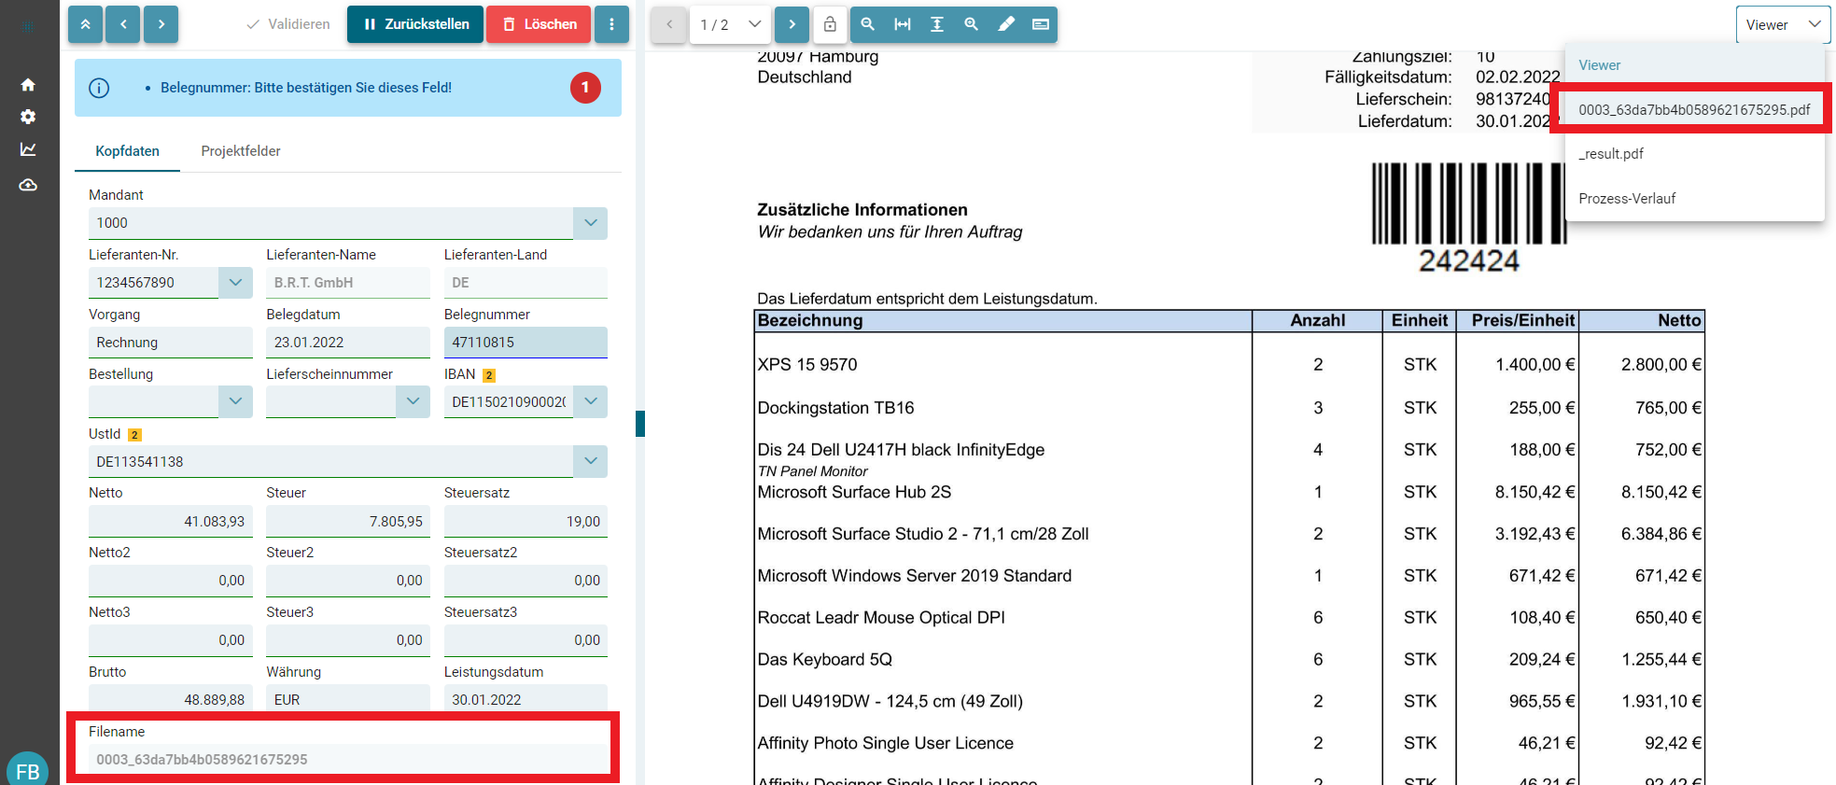Click the Lieferanten-Land field DE
This screenshot has height=785, width=1836.
tap(526, 283)
